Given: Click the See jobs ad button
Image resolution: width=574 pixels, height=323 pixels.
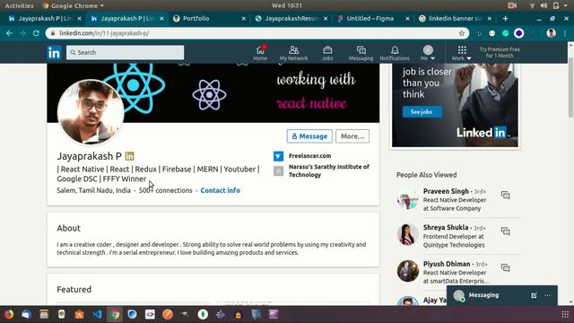Looking at the screenshot, I should pyautogui.click(x=422, y=111).
